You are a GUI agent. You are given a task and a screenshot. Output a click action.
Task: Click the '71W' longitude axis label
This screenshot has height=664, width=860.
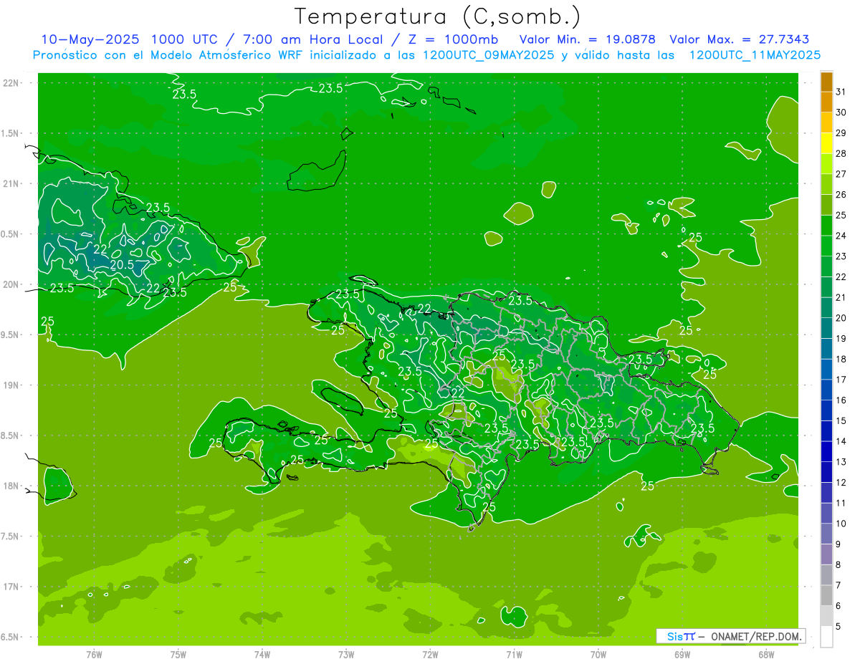(x=514, y=655)
